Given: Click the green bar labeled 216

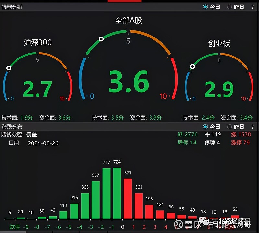Looking at the screenshot, I should pos(74,211).
